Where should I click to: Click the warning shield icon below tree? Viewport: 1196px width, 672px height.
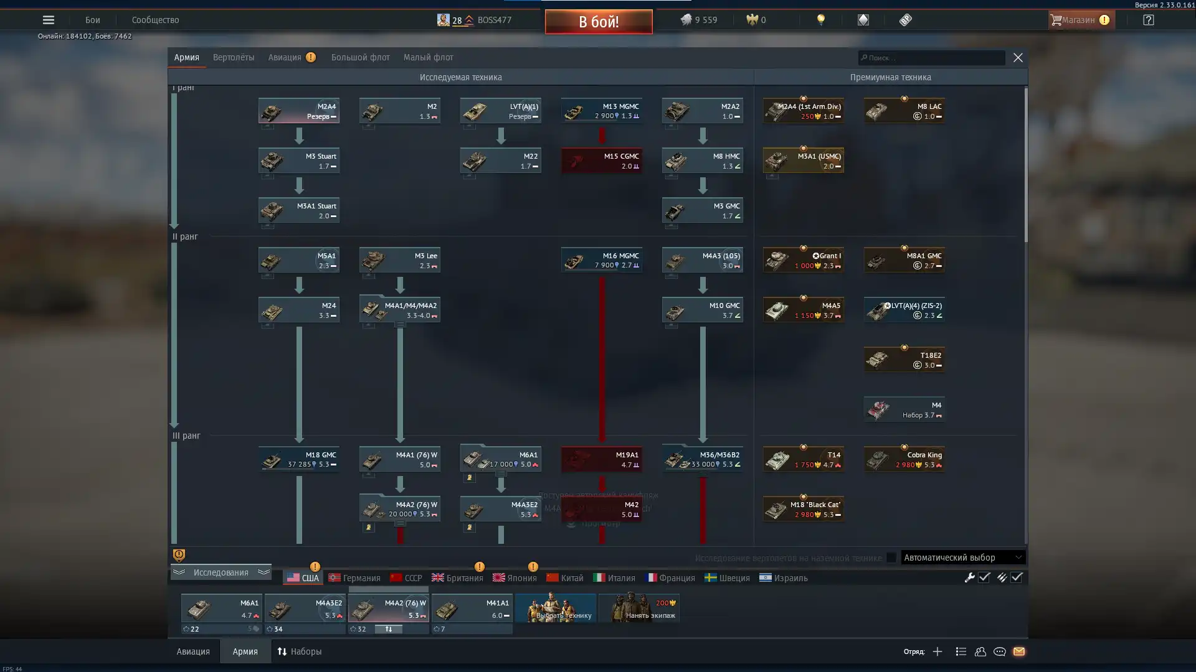click(179, 555)
